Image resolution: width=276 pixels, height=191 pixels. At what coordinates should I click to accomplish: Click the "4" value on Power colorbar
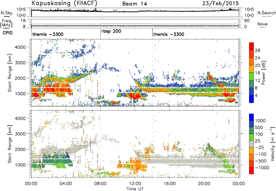point(256,95)
